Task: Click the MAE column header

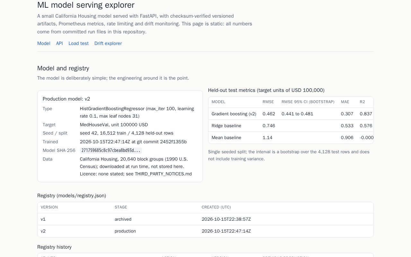Action: [x=345, y=102]
